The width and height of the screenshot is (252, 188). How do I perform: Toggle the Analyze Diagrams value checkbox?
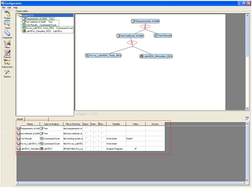135,149
